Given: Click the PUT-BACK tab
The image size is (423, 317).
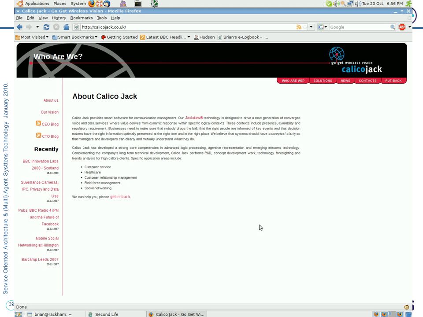Looking at the screenshot, I should click(393, 81).
